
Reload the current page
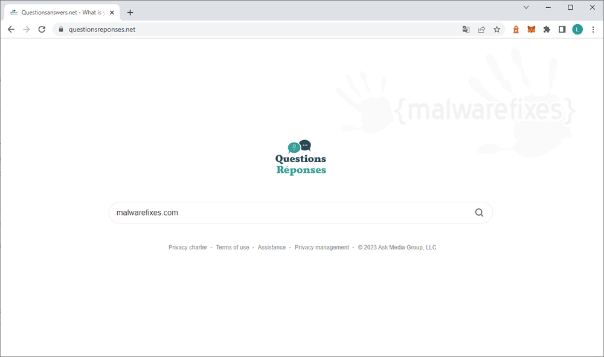click(42, 29)
